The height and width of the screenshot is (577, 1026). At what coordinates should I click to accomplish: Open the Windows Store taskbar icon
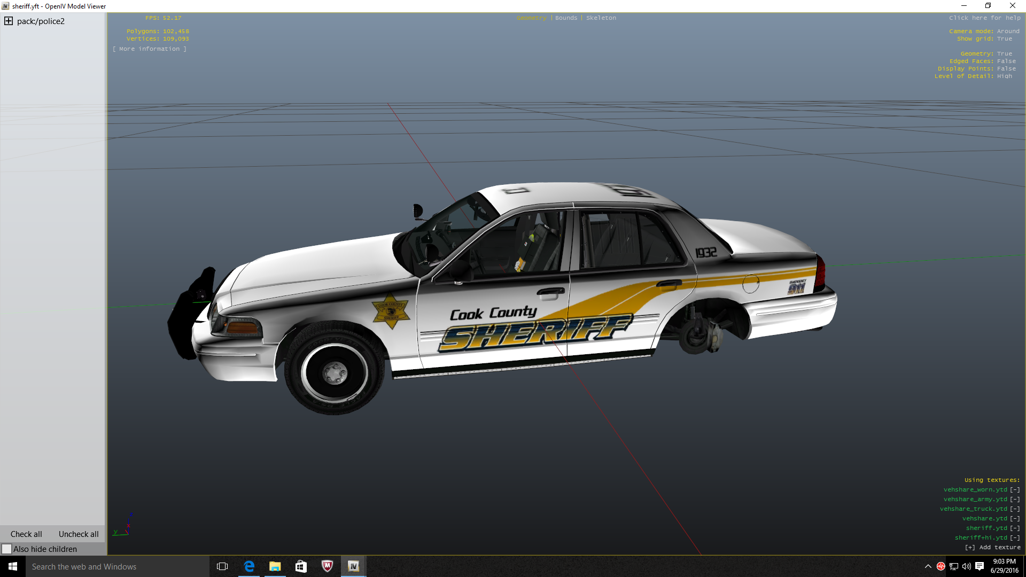tap(301, 566)
